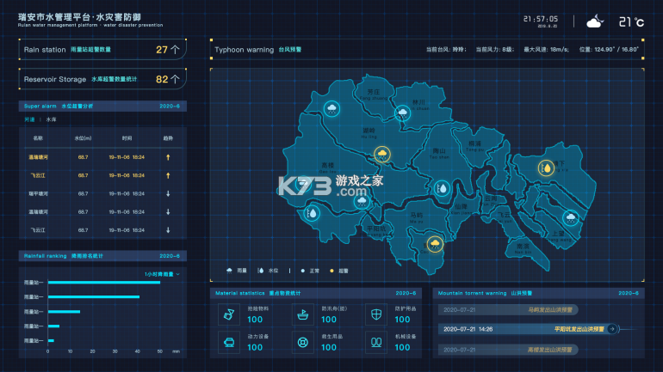Click the water level marker in southwest region
Image resolution: width=663 pixels, height=372 pixels.
pyautogui.click(x=312, y=213)
